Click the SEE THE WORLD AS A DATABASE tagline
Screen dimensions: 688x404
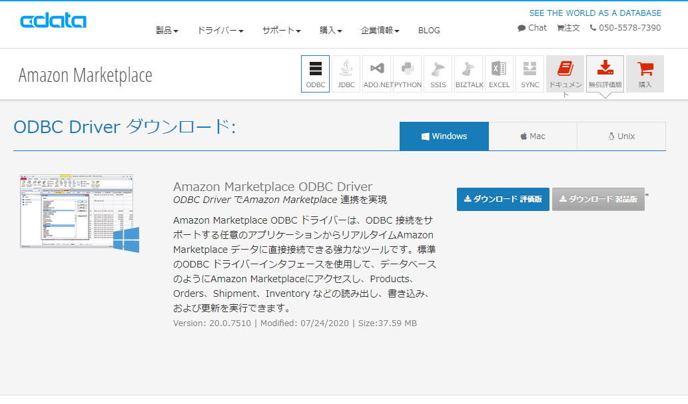point(595,13)
